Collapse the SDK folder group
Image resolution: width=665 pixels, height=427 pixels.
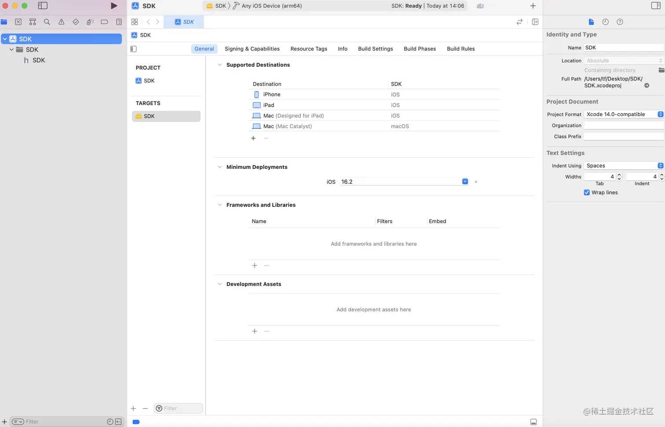click(11, 49)
